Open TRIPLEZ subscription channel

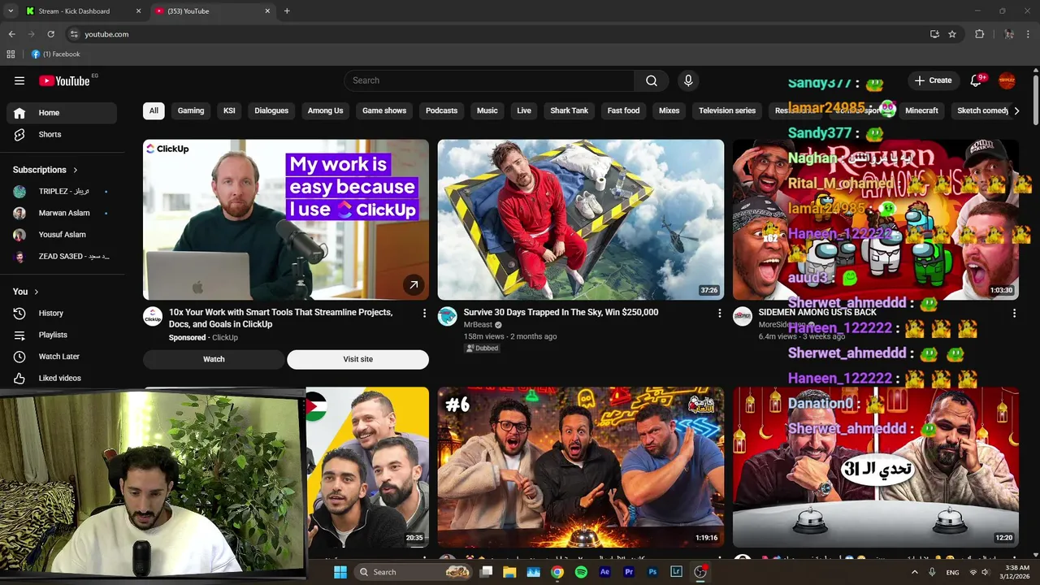[x=62, y=192]
